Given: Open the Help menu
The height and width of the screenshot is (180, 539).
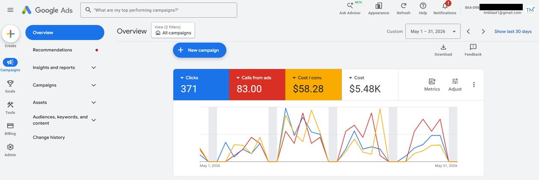Looking at the screenshot, I should (x=423, y=9).
